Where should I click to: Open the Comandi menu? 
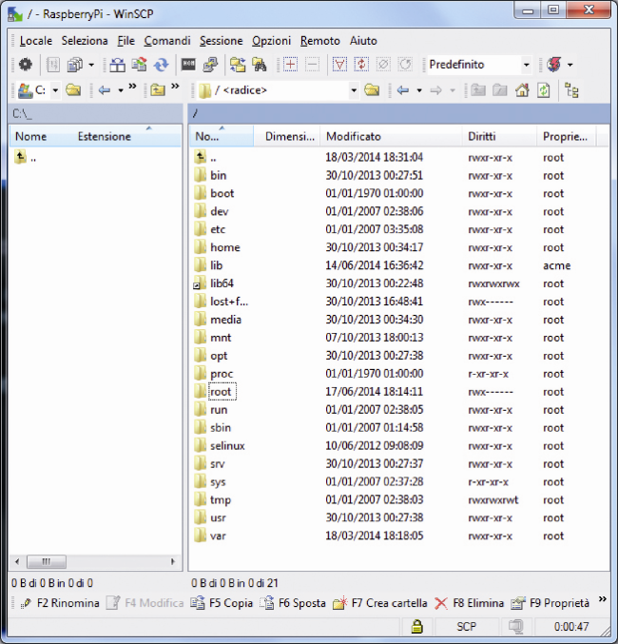click(x=167, y=41)
